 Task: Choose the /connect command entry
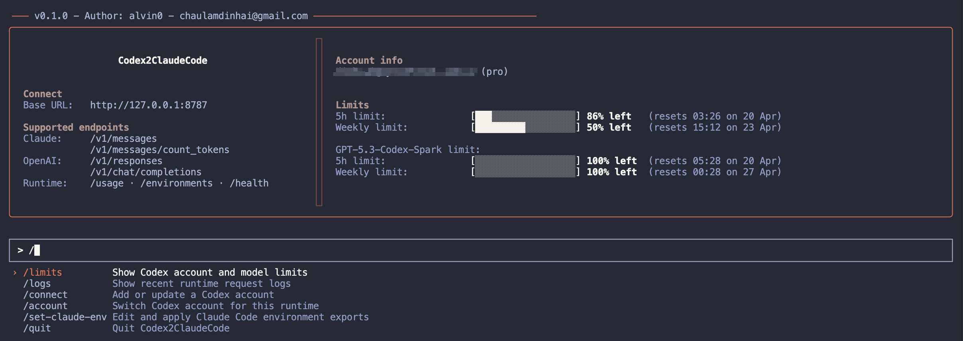45,295
